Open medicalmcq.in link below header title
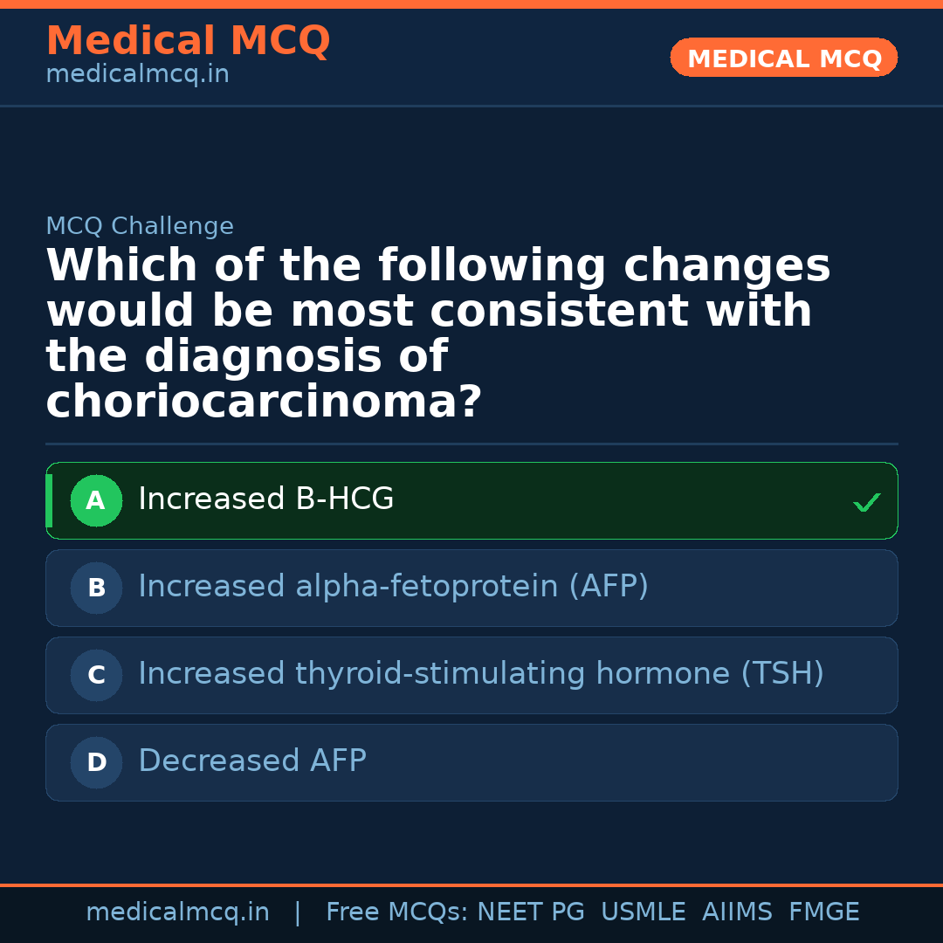This screenshot has width=943, height=943. (137, 75)
